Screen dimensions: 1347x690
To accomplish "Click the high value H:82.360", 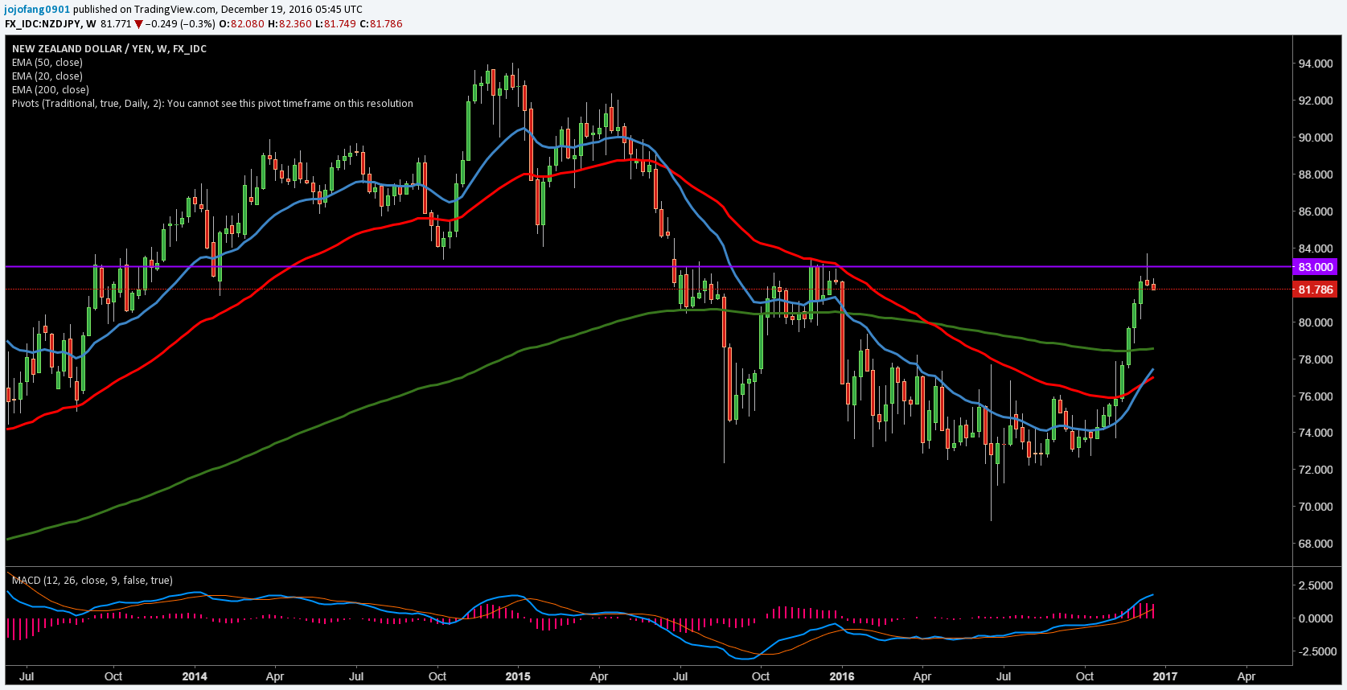I will (290, 24).
